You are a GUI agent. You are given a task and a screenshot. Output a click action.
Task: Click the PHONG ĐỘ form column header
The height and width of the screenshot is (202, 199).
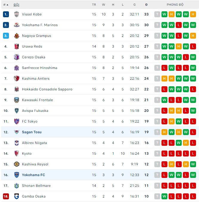point(175,5)
